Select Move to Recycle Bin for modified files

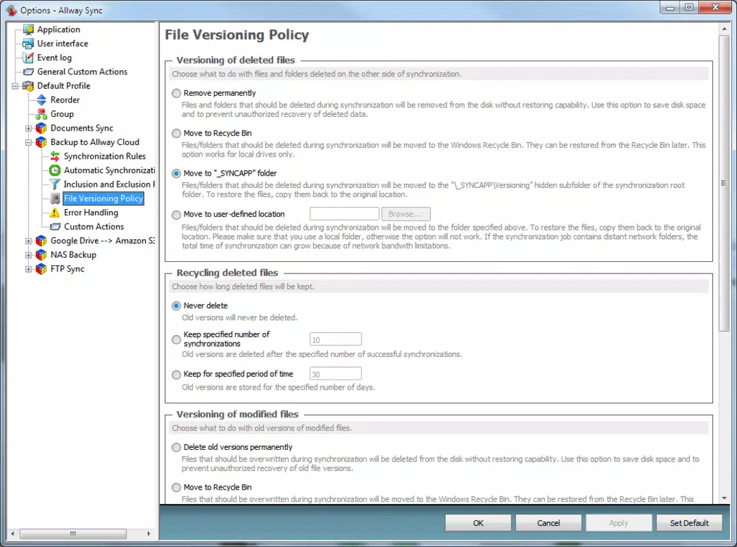pyautogui.click(x=176, y=488)
